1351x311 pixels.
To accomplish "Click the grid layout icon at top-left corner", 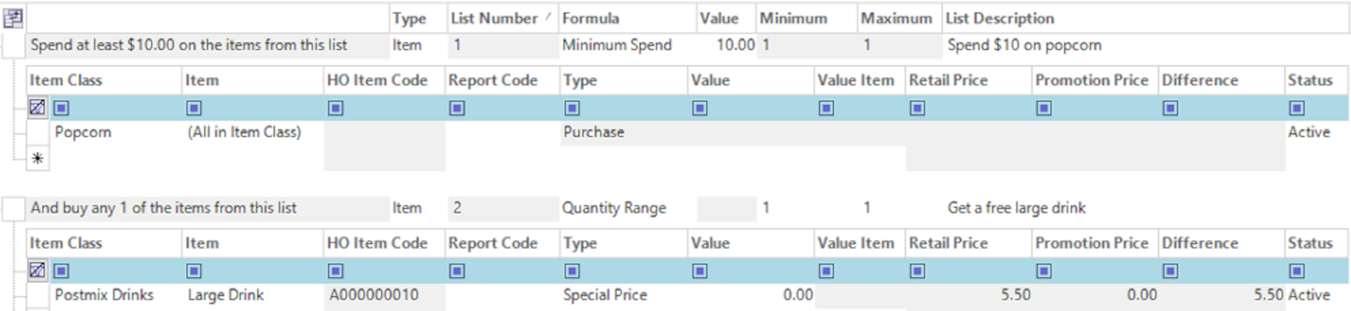I will 13,18.
